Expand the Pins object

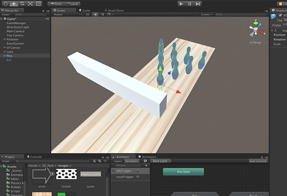pyautogui.click(x=5, y=55)
